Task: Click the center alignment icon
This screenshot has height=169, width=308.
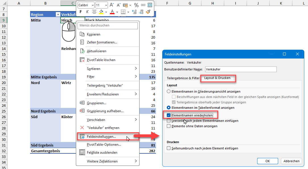Action: (x=94, y=12)
